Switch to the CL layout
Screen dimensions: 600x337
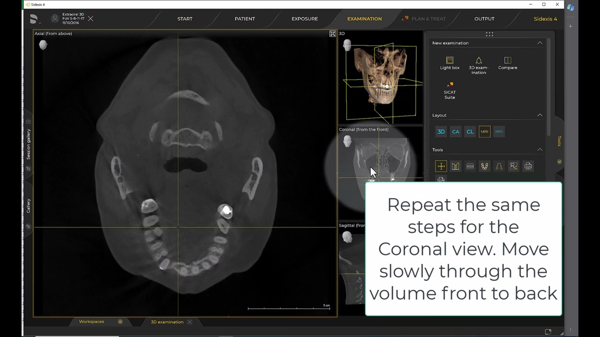[x=470, y=132]
